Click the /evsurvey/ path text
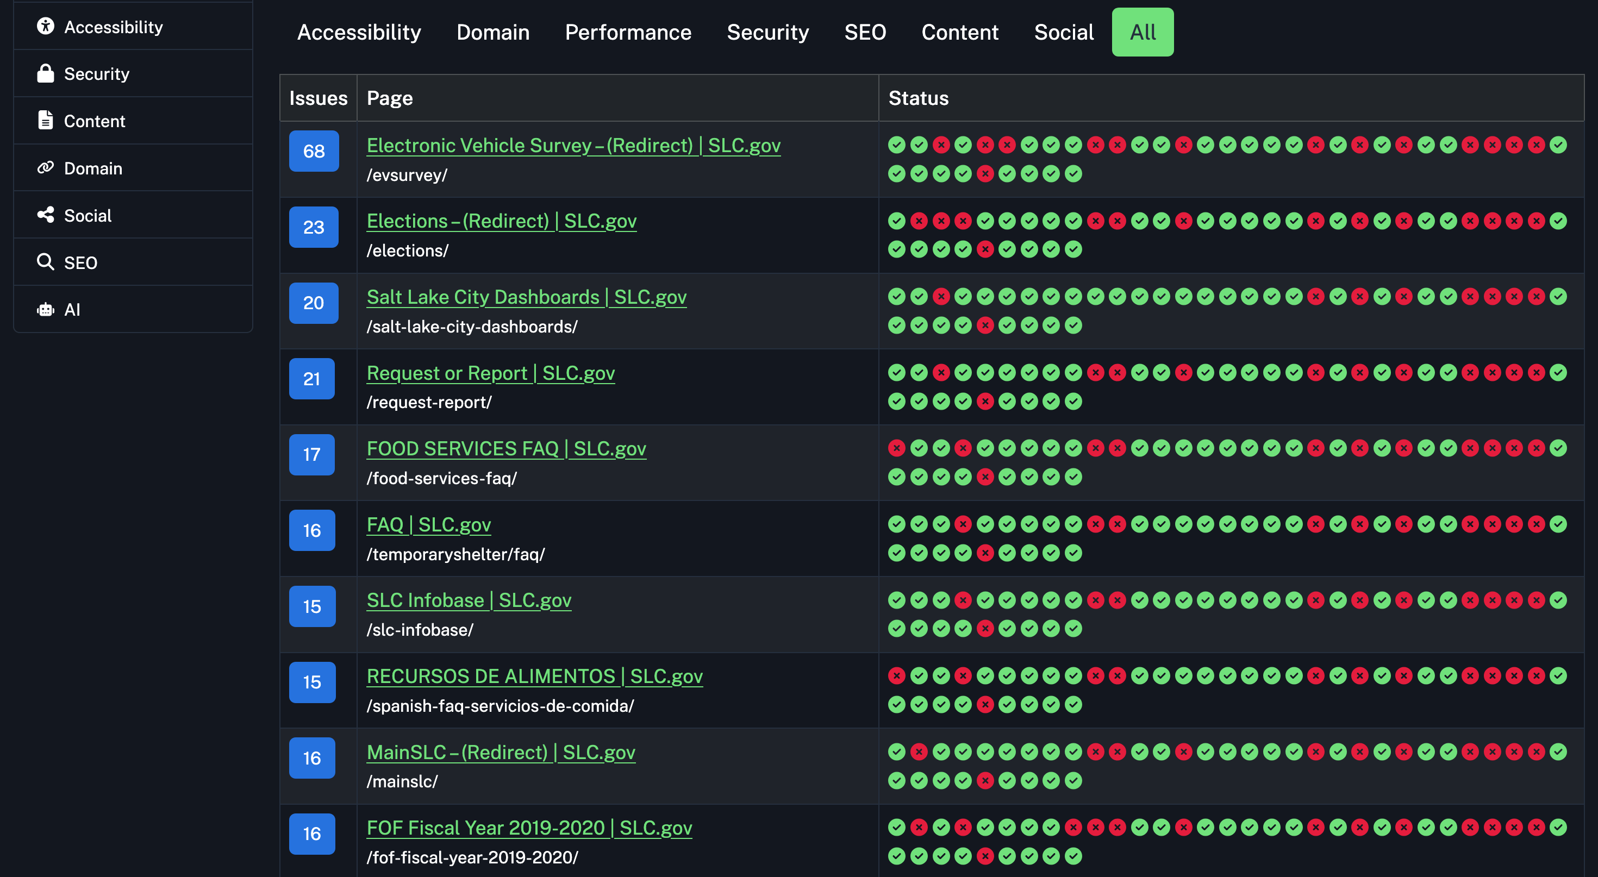 click(x=407, y=176)
